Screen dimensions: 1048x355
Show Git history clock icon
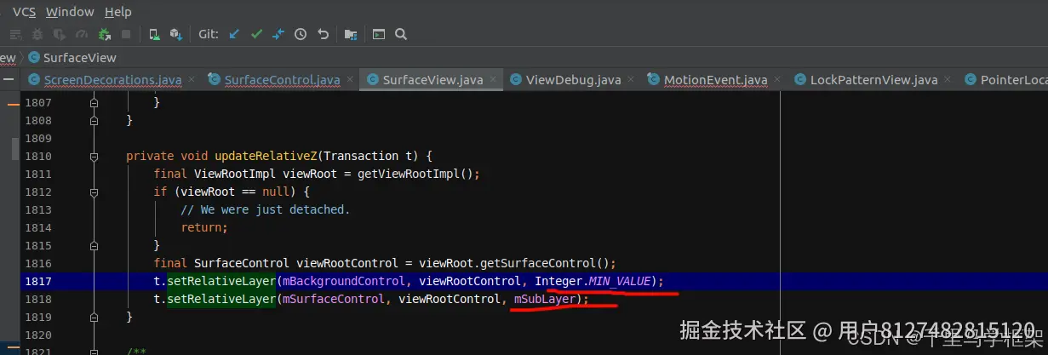301,35
